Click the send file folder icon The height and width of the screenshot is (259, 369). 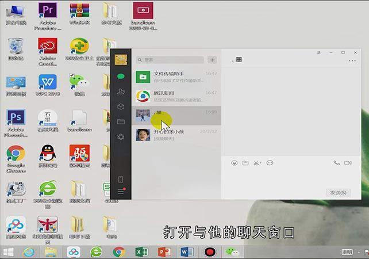click(245, 163)
